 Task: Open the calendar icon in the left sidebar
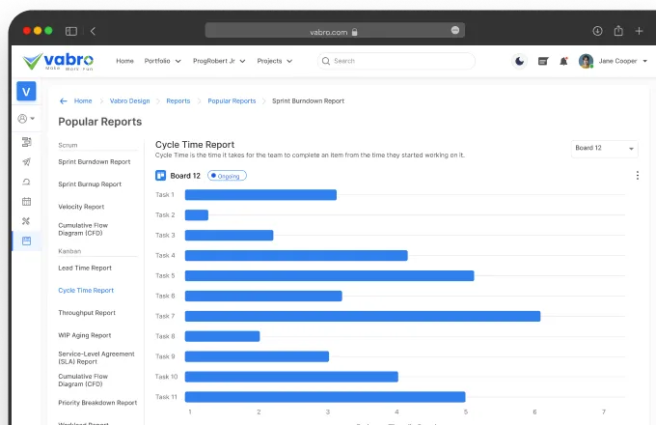tap(26, 201)
